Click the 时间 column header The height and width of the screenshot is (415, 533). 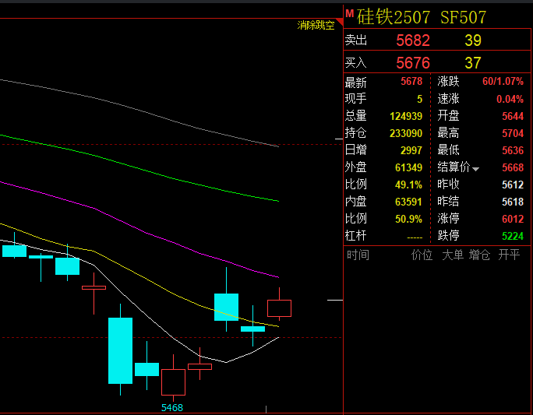(358, 255)
